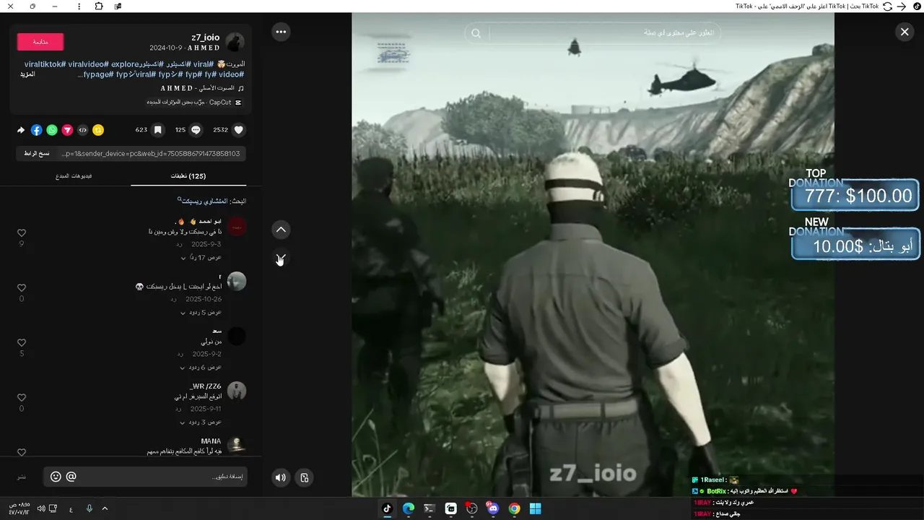Open the z7_ioio profile avatar

(235, 42)
